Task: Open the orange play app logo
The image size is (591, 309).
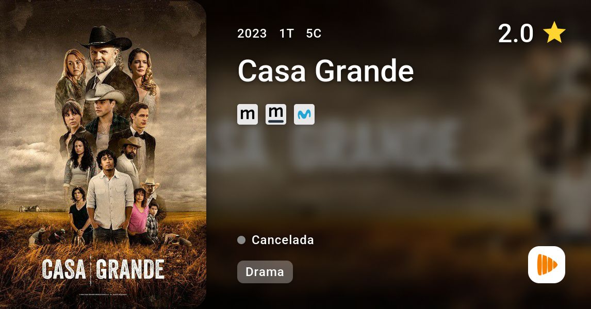Action: (547, 265)
